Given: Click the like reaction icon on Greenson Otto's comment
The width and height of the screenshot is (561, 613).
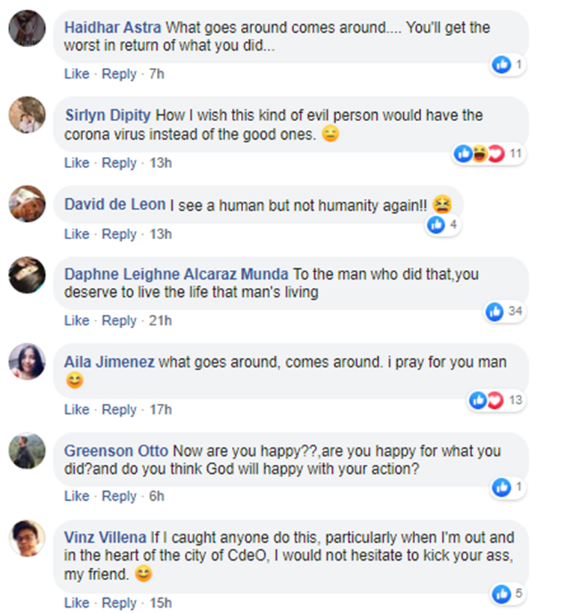Looking at the screenshot, I should tap(501, 487).
